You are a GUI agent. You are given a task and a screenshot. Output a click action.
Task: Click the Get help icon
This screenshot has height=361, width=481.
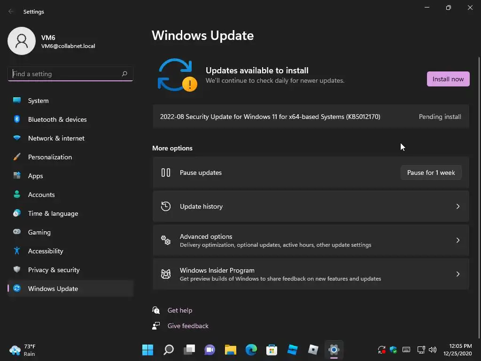[x=156, y=310]
